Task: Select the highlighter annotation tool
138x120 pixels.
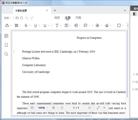Action: (x=7, y=26)
